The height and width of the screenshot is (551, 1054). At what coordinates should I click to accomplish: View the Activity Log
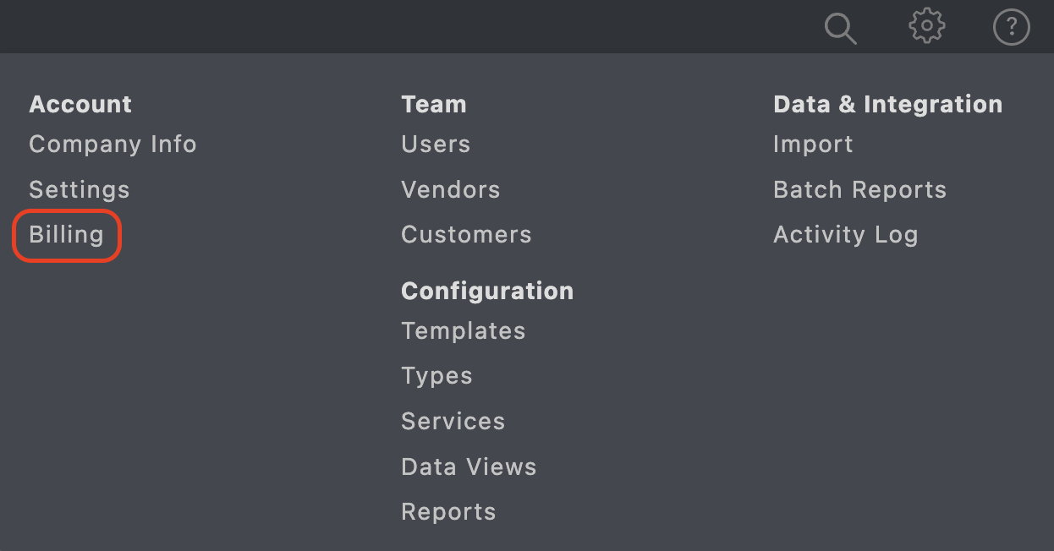tap(845, 235)
